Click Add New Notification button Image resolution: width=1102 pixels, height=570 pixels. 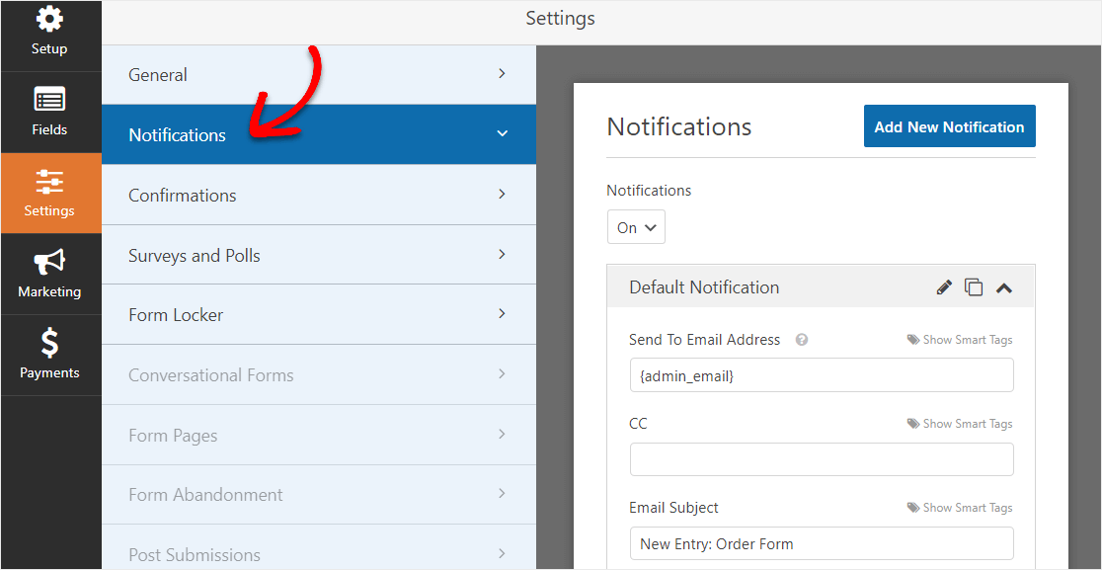click(x=950, y=126)
